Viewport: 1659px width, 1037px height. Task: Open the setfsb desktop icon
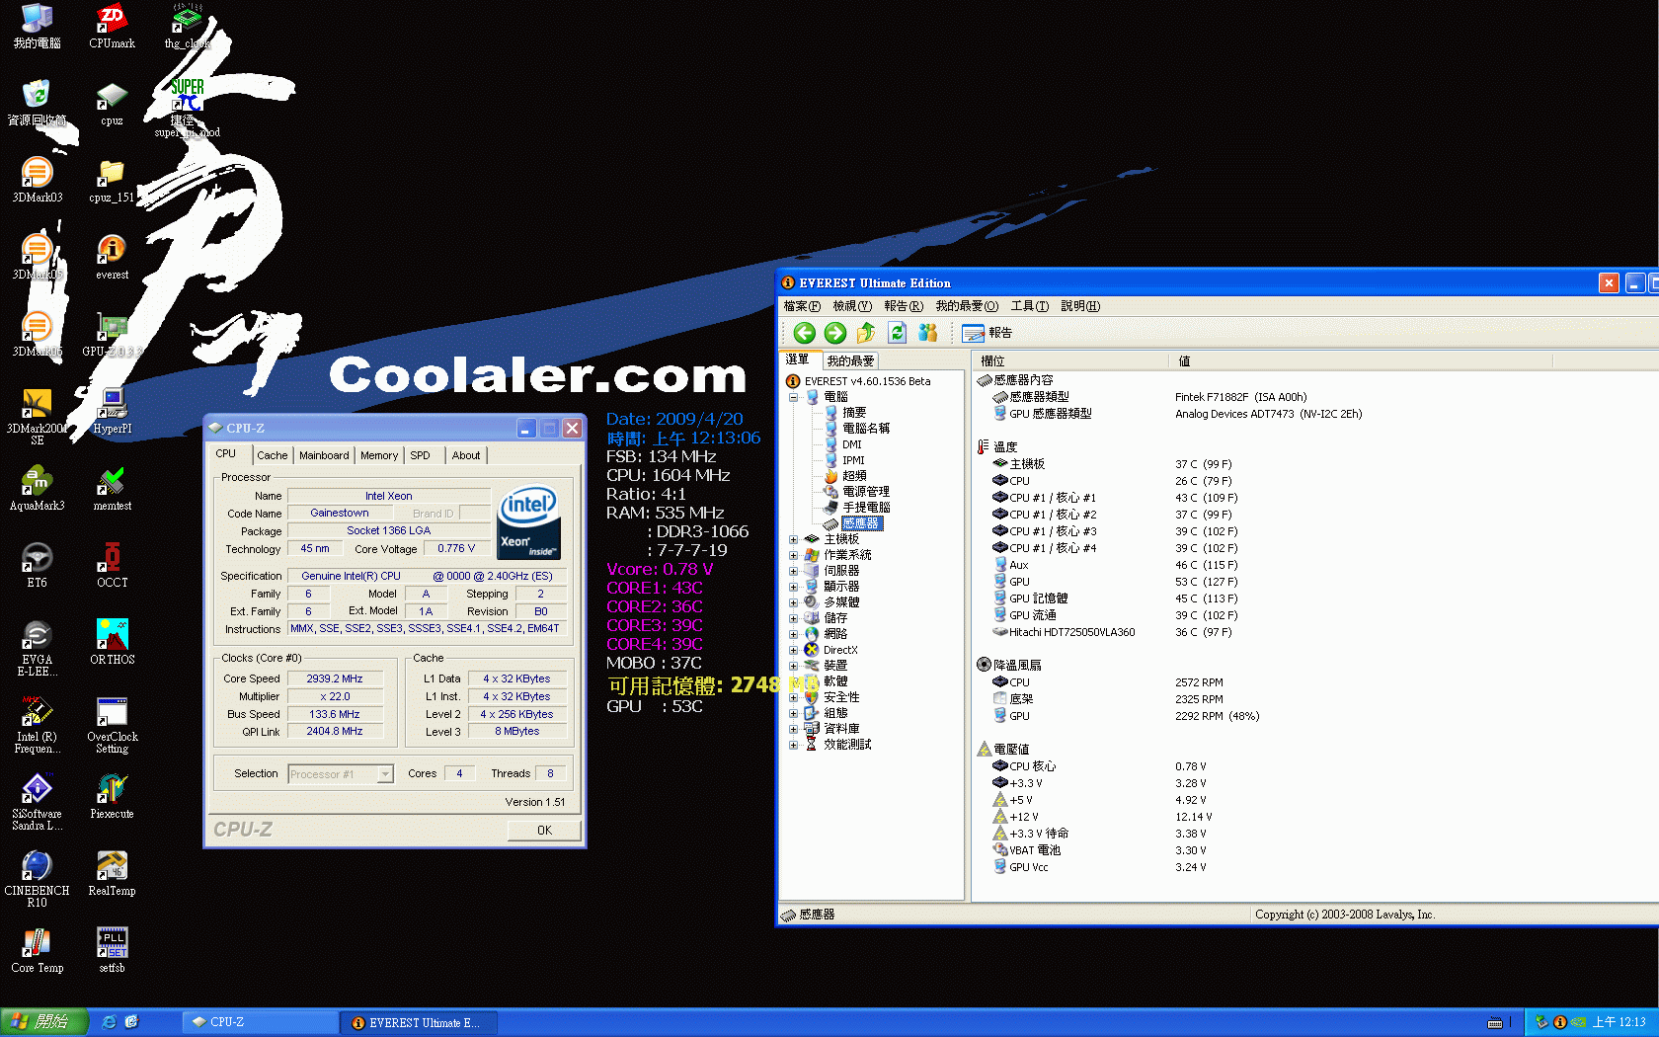[112, 951]
